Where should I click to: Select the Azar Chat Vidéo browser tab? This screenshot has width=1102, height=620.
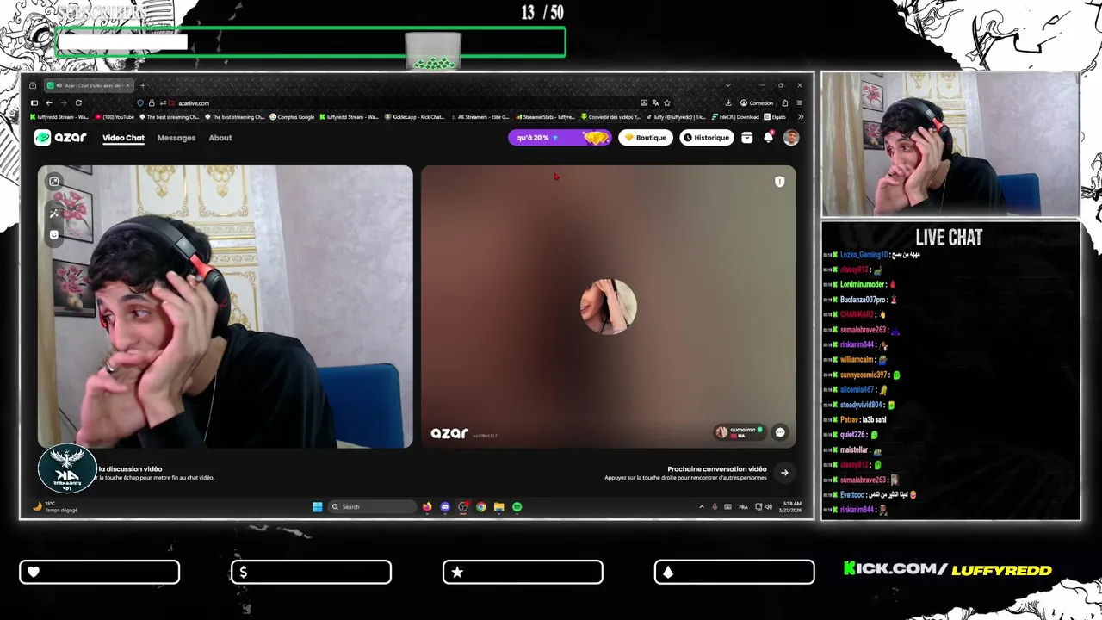[x=88, y=85]
